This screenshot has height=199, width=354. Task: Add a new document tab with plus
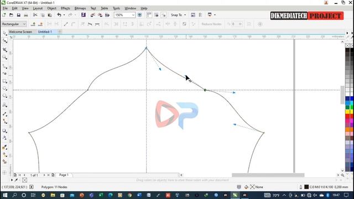(x=60, y=32)
